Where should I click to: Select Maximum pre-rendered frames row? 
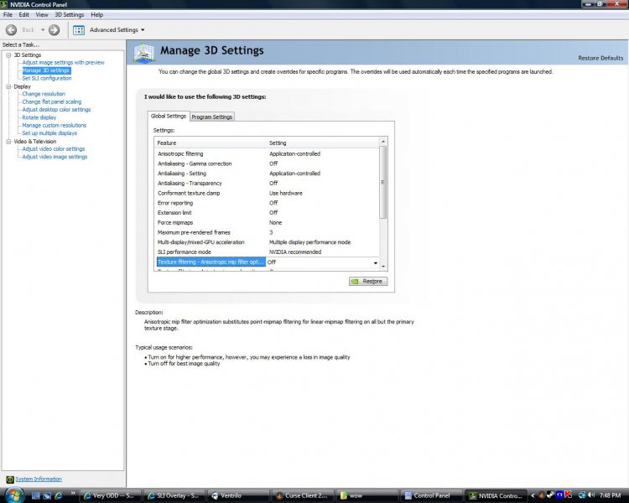[x=268, y=232]
